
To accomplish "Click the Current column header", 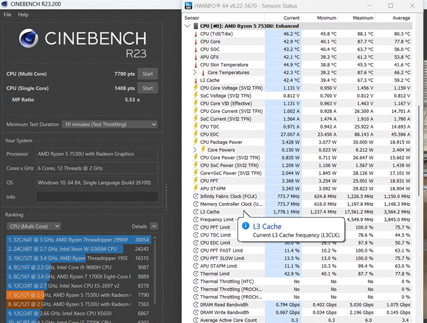I will coord(284,18).
